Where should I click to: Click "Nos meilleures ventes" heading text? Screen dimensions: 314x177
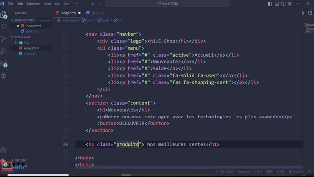176,144
